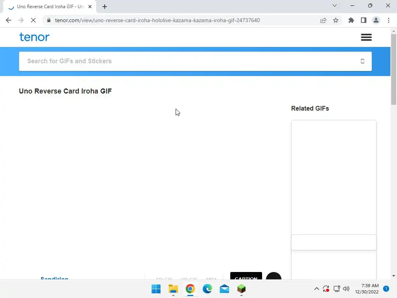Click the Related GIFs heading
This screenshot has width=397, height=298.
tap(310, 109)
